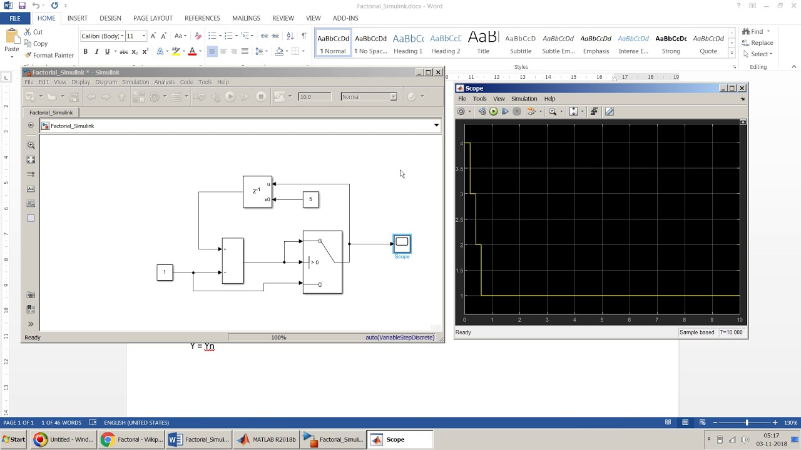Viewport: 801px width, 450px height.
Task: Toggle Superscript formatting in Word
Action: pos(145,51)
